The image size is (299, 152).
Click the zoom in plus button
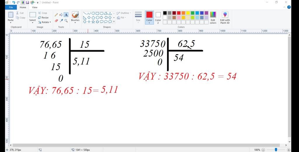coord(289,150)
